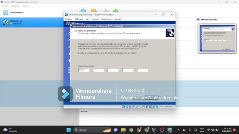Select the 'Windows xp' Corriendo machine entry
The width and height of the screenshot is (239, 134).
32,22
